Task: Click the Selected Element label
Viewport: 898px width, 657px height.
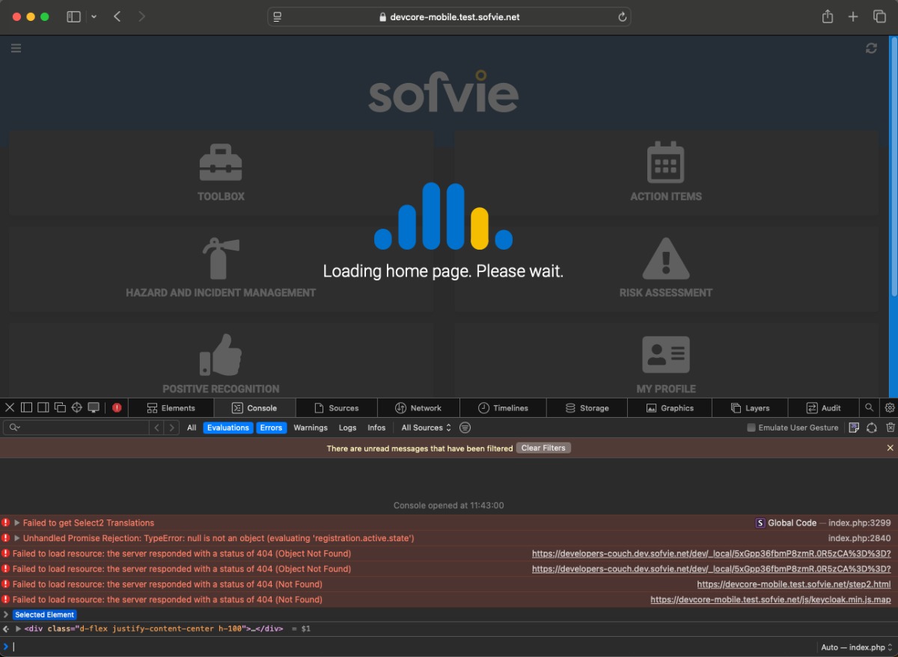Action: pyautogui.click(x=45, y=614)
